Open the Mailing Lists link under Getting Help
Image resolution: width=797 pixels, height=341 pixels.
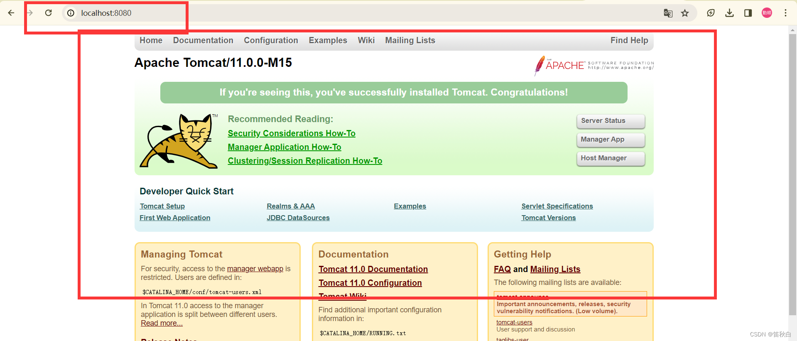click(x=555, y=269)
